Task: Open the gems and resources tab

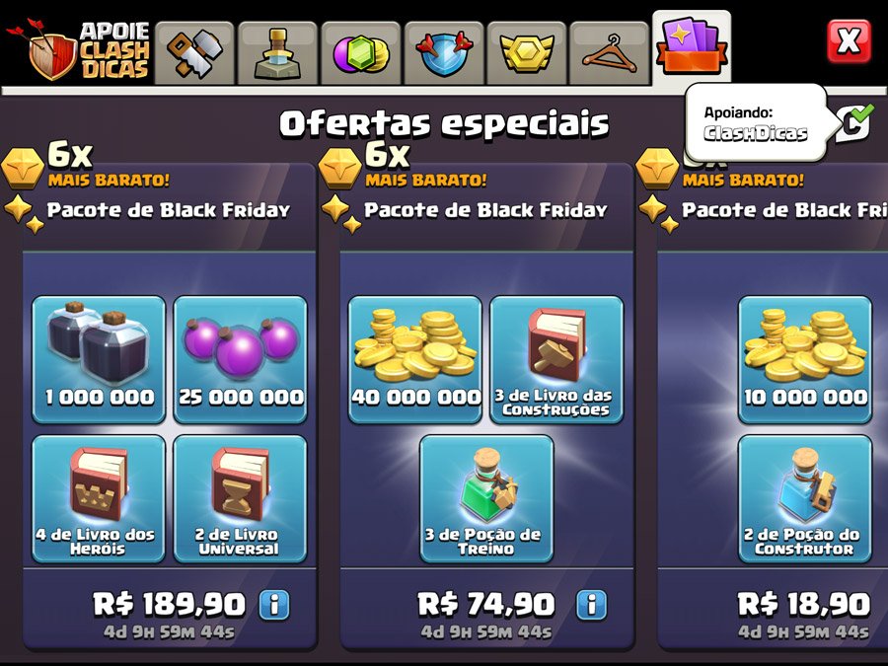Action: coord(361,54)
